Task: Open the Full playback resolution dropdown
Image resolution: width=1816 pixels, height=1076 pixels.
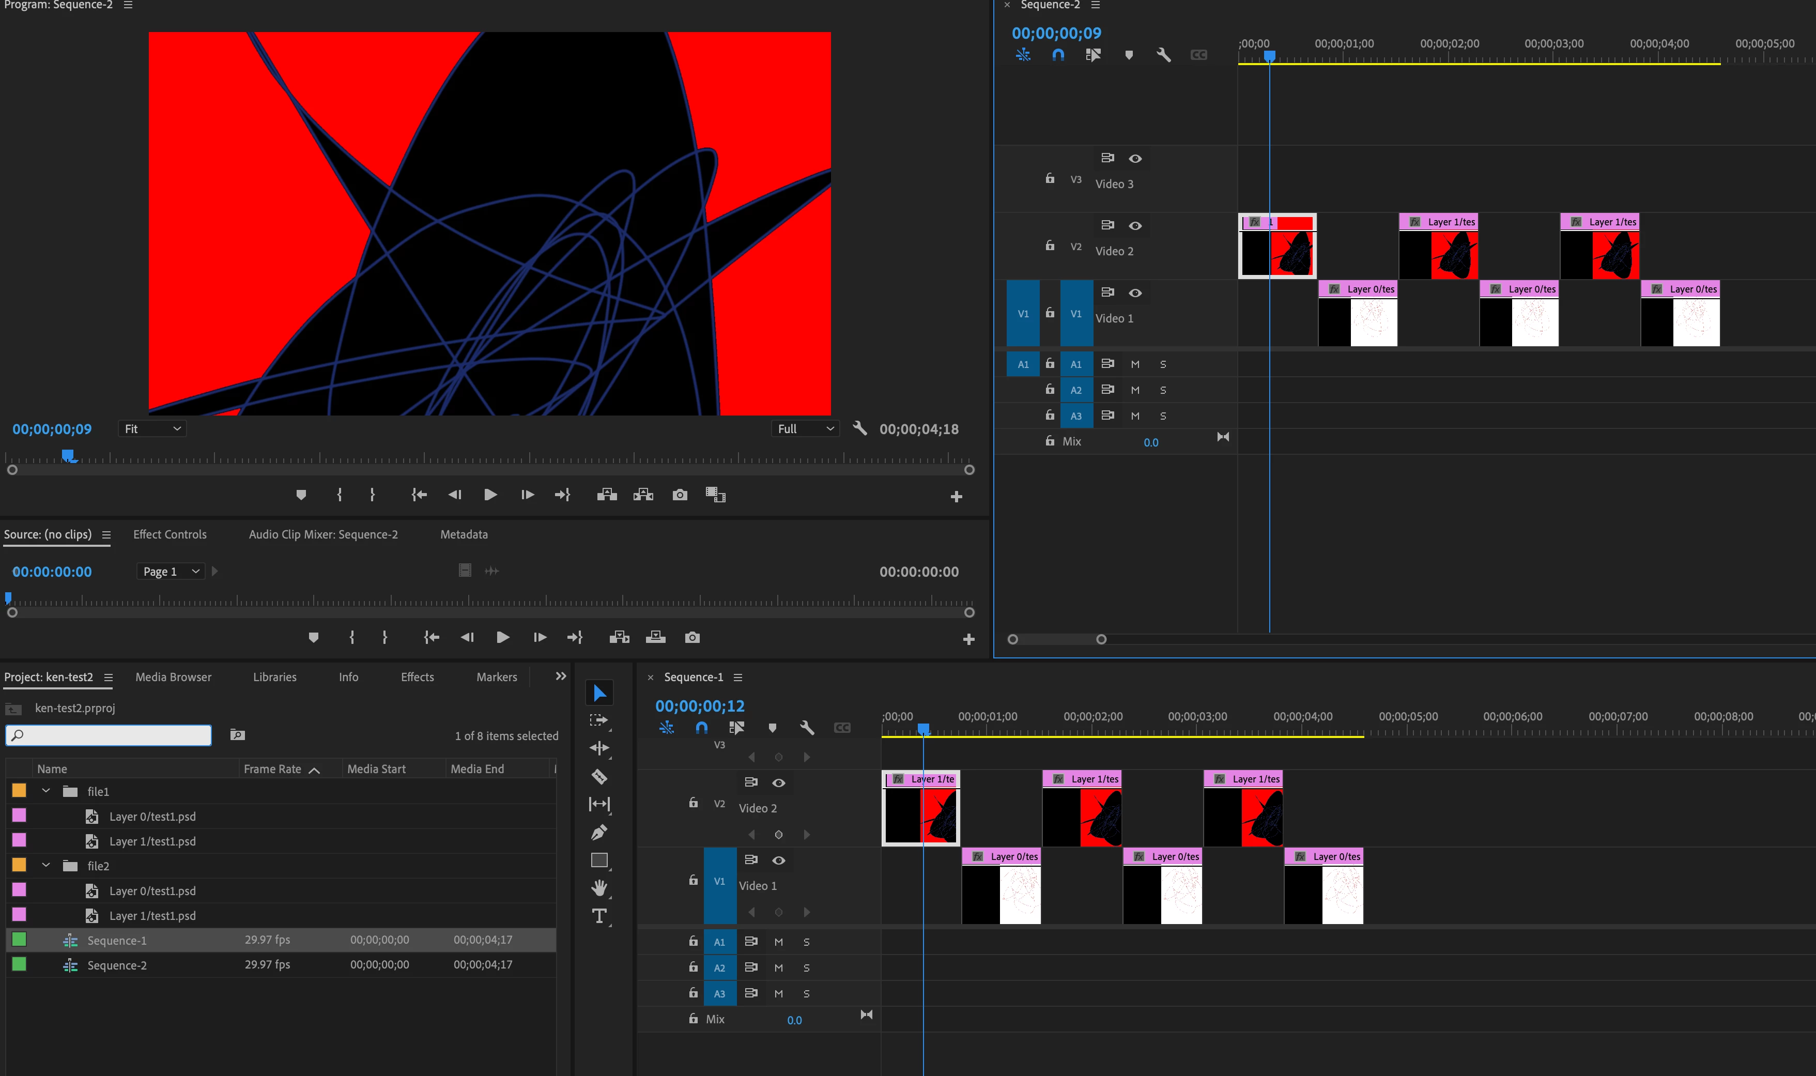Action: (x=805, y=428)
